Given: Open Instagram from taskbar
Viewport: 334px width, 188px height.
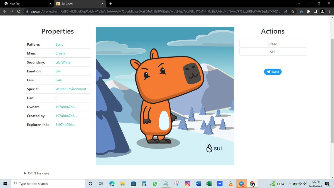Looking at the screenshot, I should (x=188, y=184).
